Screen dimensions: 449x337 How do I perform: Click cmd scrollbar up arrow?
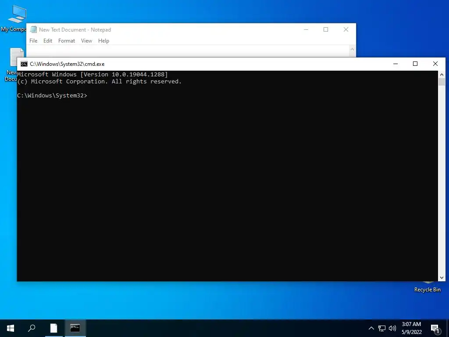[442, 75]
